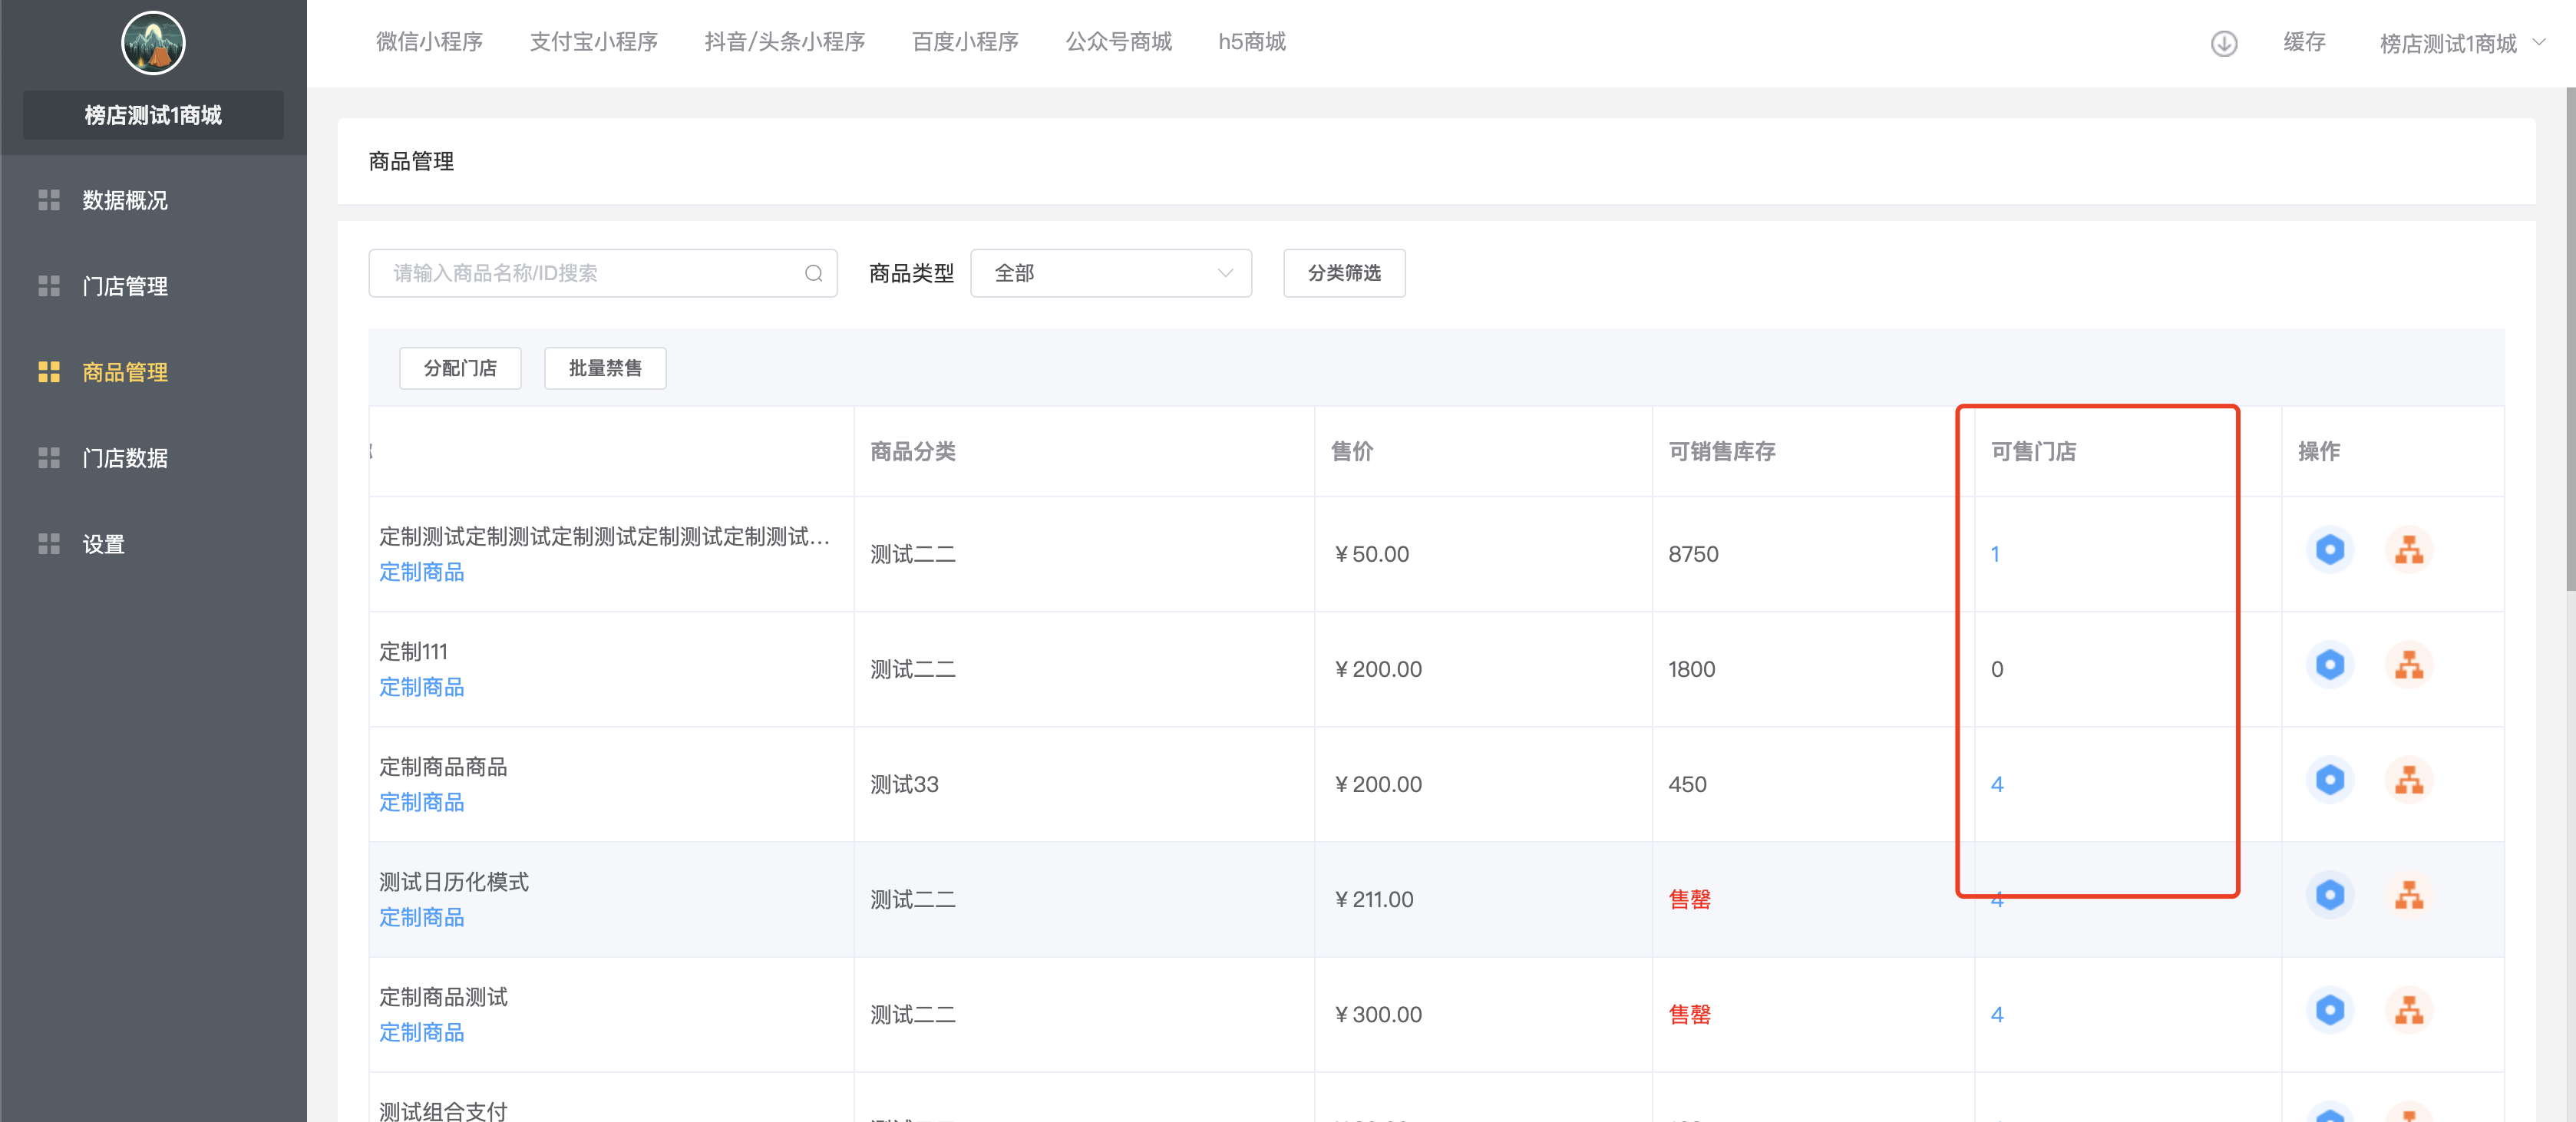The image size is (2576, 1122).
Task: Open the 商品类型 dropdown showing 全部
Action: [1110, 273]
